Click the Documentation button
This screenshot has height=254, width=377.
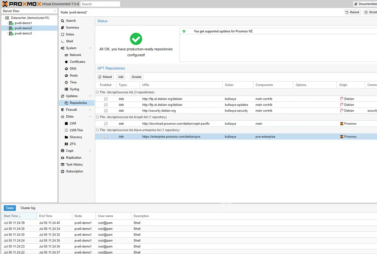click(365, 4)
